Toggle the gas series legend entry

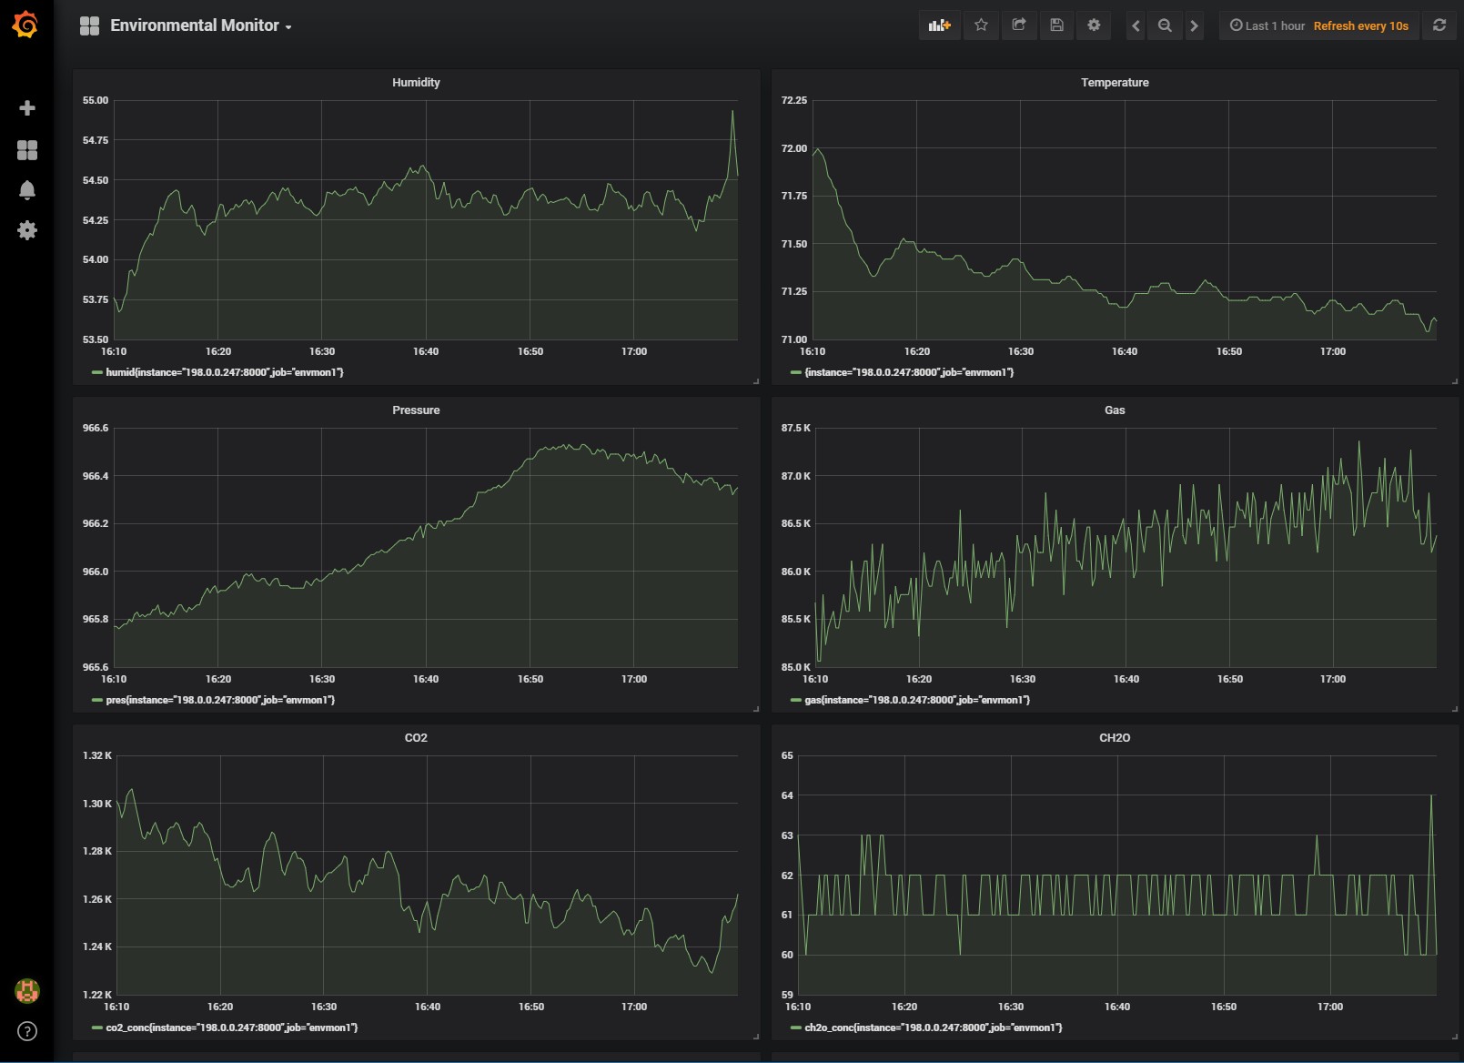tap(917, 700)
